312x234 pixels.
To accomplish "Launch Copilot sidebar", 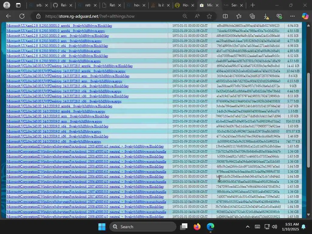I will (x=305, y=16).
